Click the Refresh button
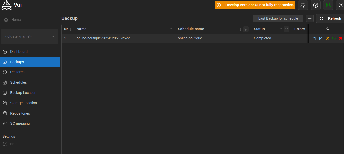The height and width of the screenshot is (154, 344). 330,18
